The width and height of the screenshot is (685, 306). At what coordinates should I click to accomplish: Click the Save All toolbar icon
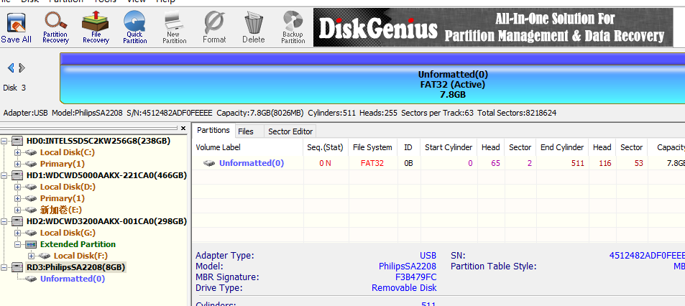pos(16,27)
